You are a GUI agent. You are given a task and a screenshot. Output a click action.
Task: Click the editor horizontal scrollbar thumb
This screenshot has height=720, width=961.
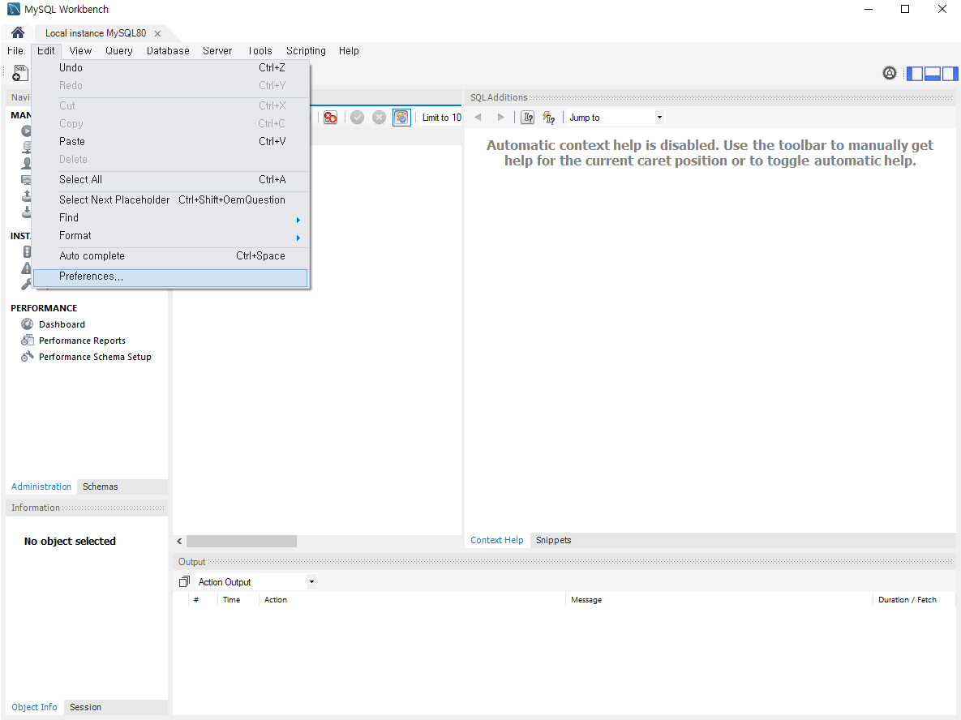(242, 541)
